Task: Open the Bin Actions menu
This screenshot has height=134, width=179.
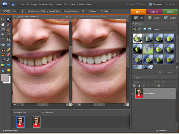Action: [48, 112]
